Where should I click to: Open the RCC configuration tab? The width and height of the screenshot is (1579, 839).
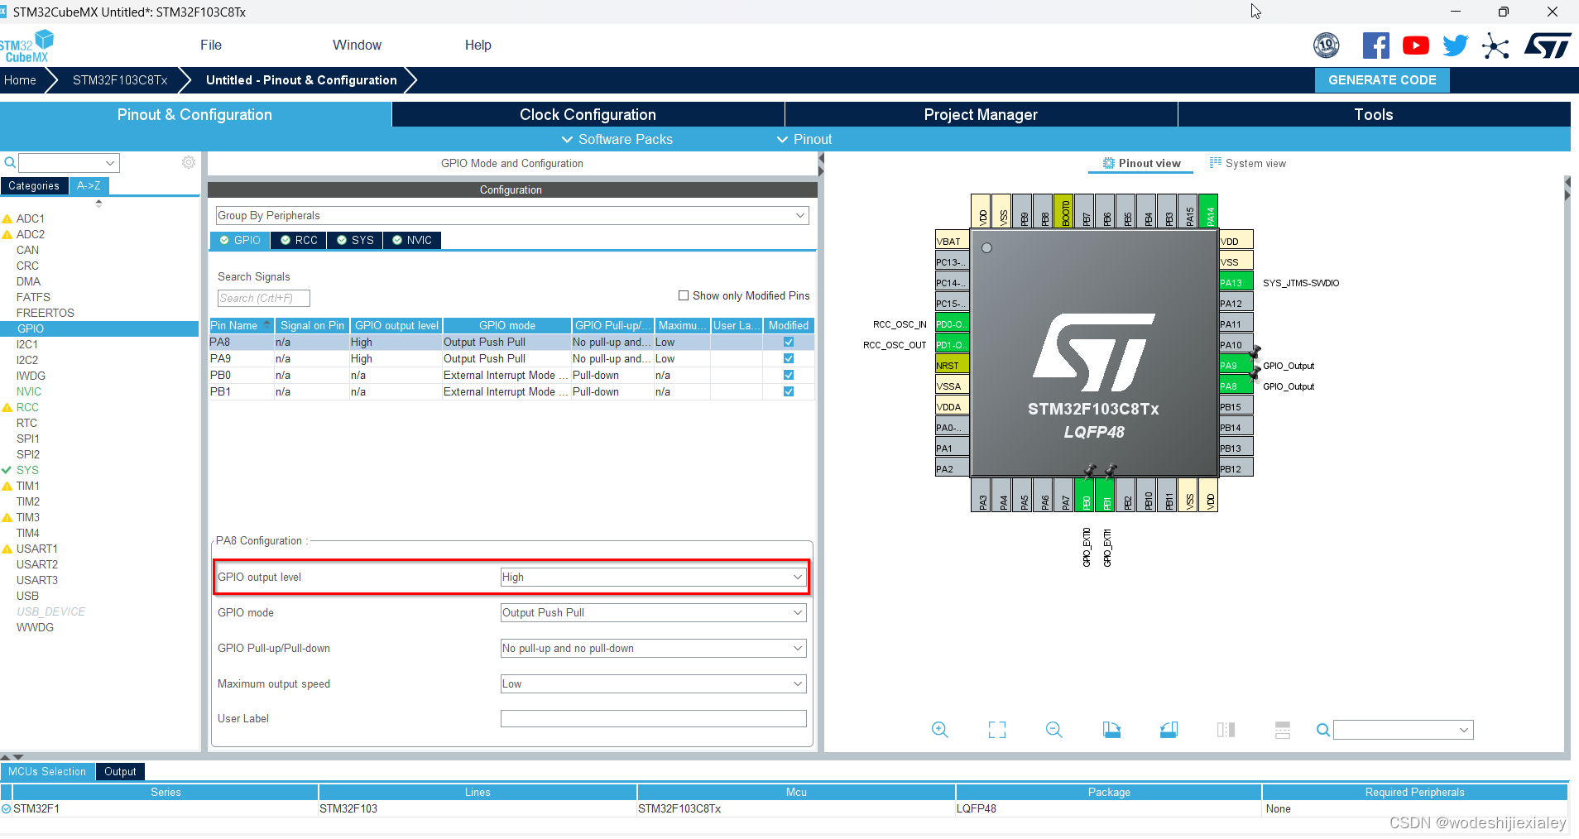point(298,240)
